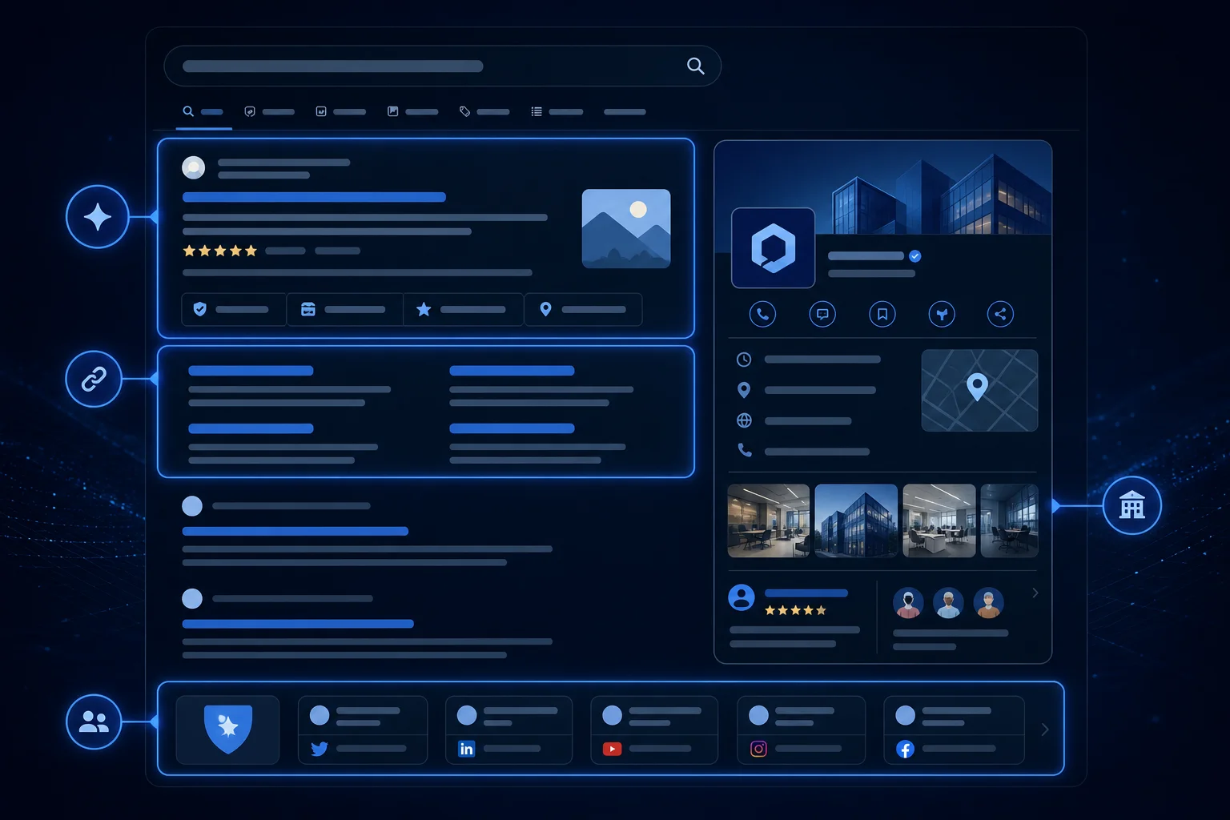Open the LinkedIn profile card
The width and height of the screenshot is (1230, 820).
pos(508,730)
